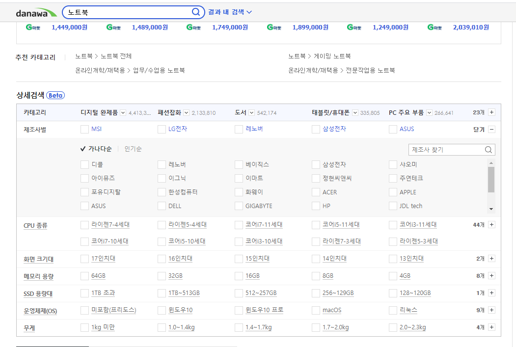Expand the 무게 row plus button
The height and width of the screenshot is (347, 516).
[491, 327]
